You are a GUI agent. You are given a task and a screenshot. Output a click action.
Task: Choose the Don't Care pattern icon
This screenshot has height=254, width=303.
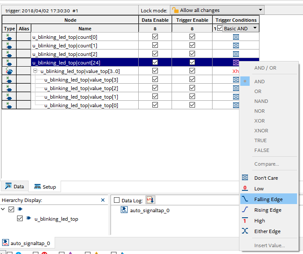pyautogui.click(x=245, y=178)
